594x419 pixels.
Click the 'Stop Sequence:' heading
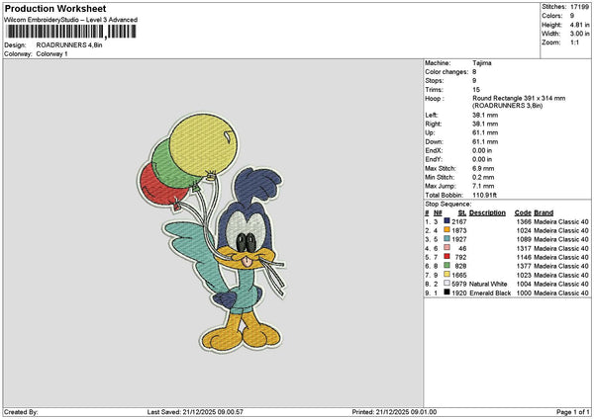[x=448, y=205]
